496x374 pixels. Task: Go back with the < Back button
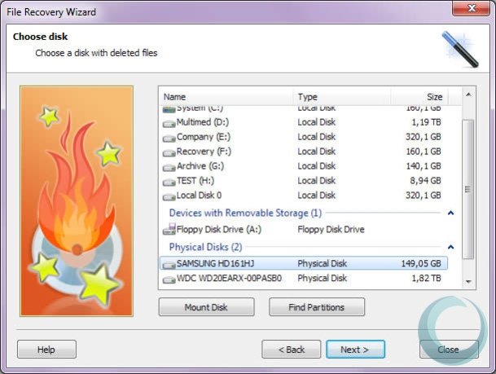pos(291,350)
